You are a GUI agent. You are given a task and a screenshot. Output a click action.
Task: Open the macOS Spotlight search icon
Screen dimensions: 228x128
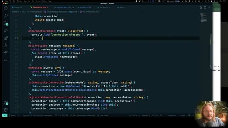point(209,1)
